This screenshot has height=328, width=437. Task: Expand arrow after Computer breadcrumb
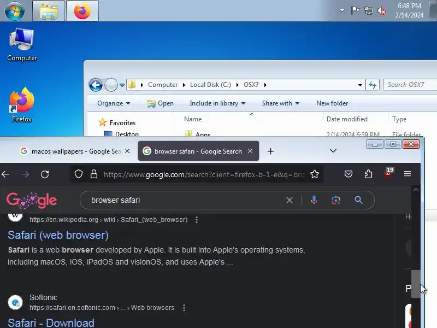(184, 85)
